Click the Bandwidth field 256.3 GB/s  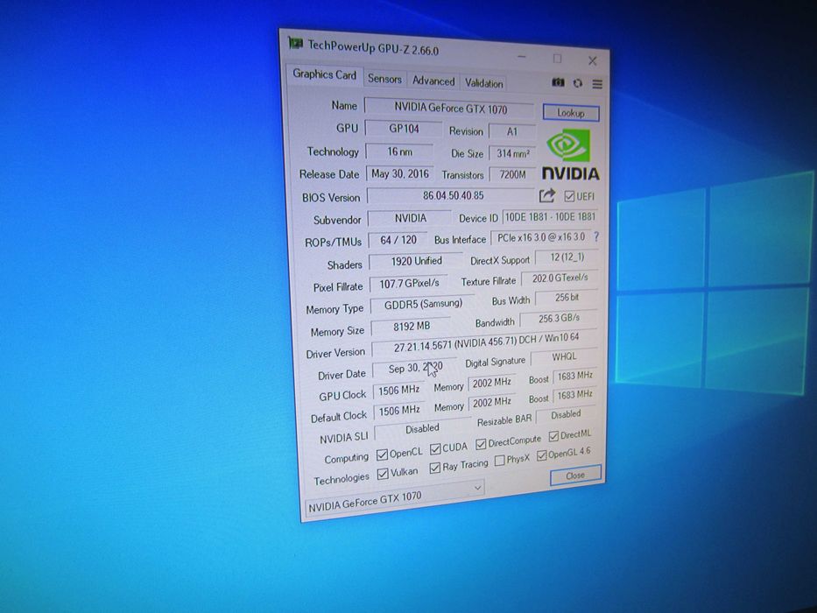[559, 319]
